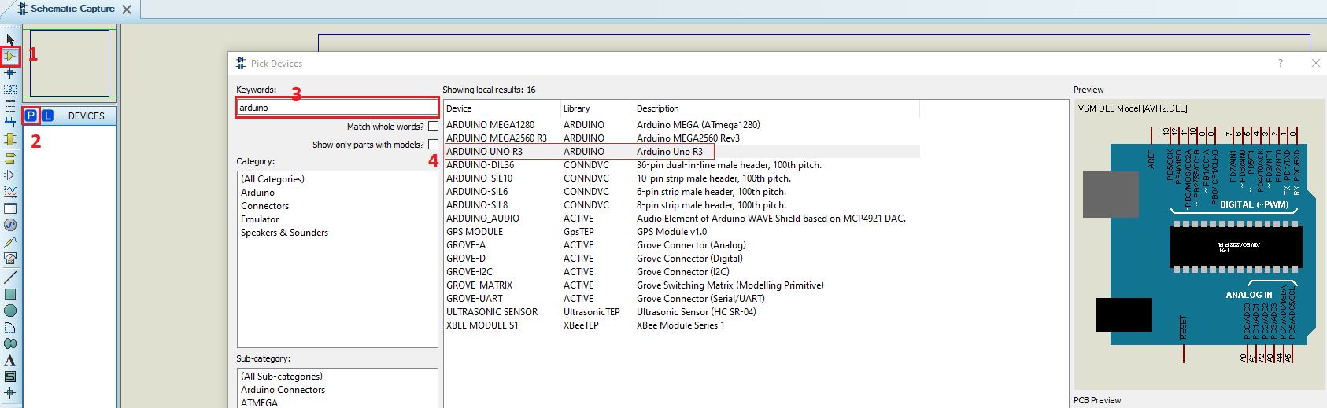Filter by the Emulator category

coord(260,219)
